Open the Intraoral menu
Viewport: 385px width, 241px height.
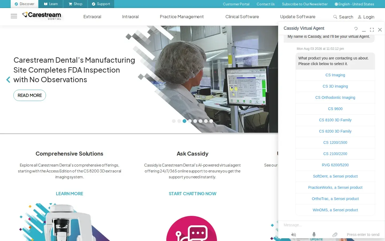tap(130, 17)
